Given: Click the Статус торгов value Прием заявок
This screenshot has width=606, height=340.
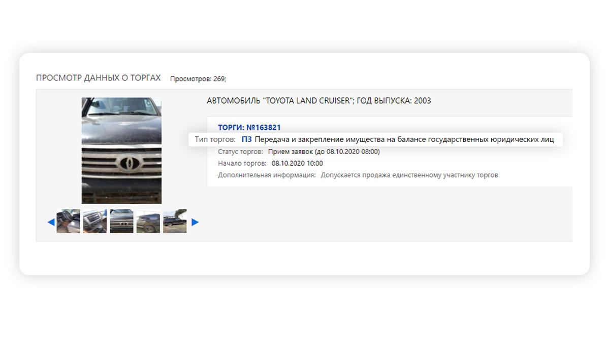Looking at the screenshot, I should [324, 152].
